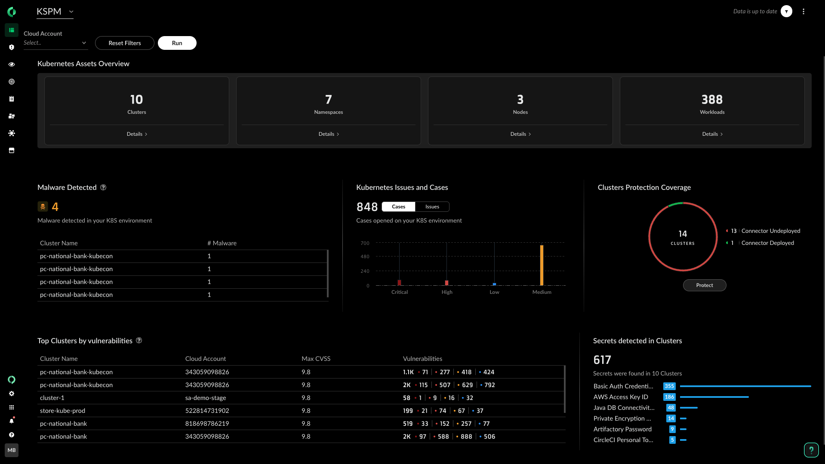Open the clipboard icon in sidebar
The width and height of the screenshot is (825, 464).
click(x=12, y=99)
